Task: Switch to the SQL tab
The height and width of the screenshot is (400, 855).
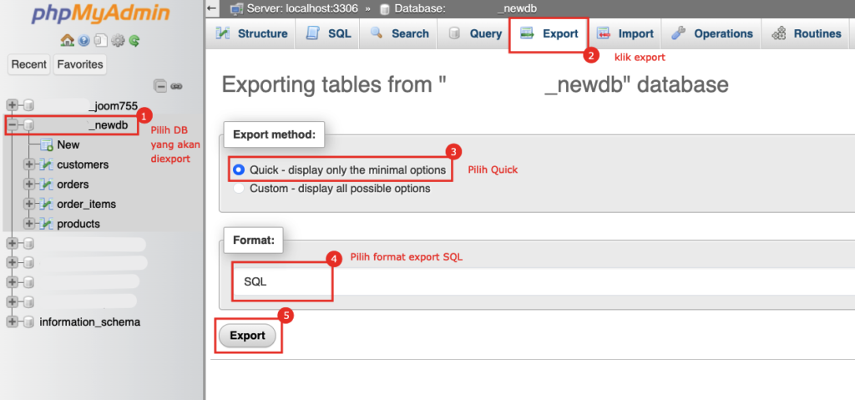Action: (x=328, y=34)
